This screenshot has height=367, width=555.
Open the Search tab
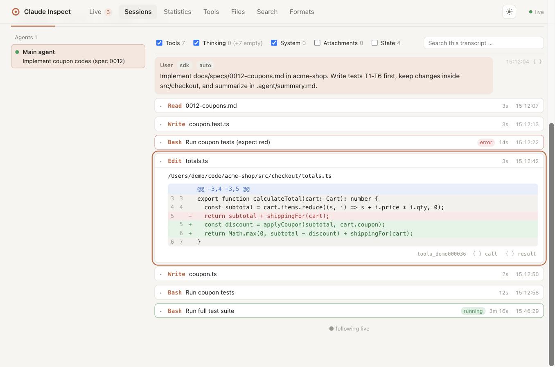click(x=267, y=12)
